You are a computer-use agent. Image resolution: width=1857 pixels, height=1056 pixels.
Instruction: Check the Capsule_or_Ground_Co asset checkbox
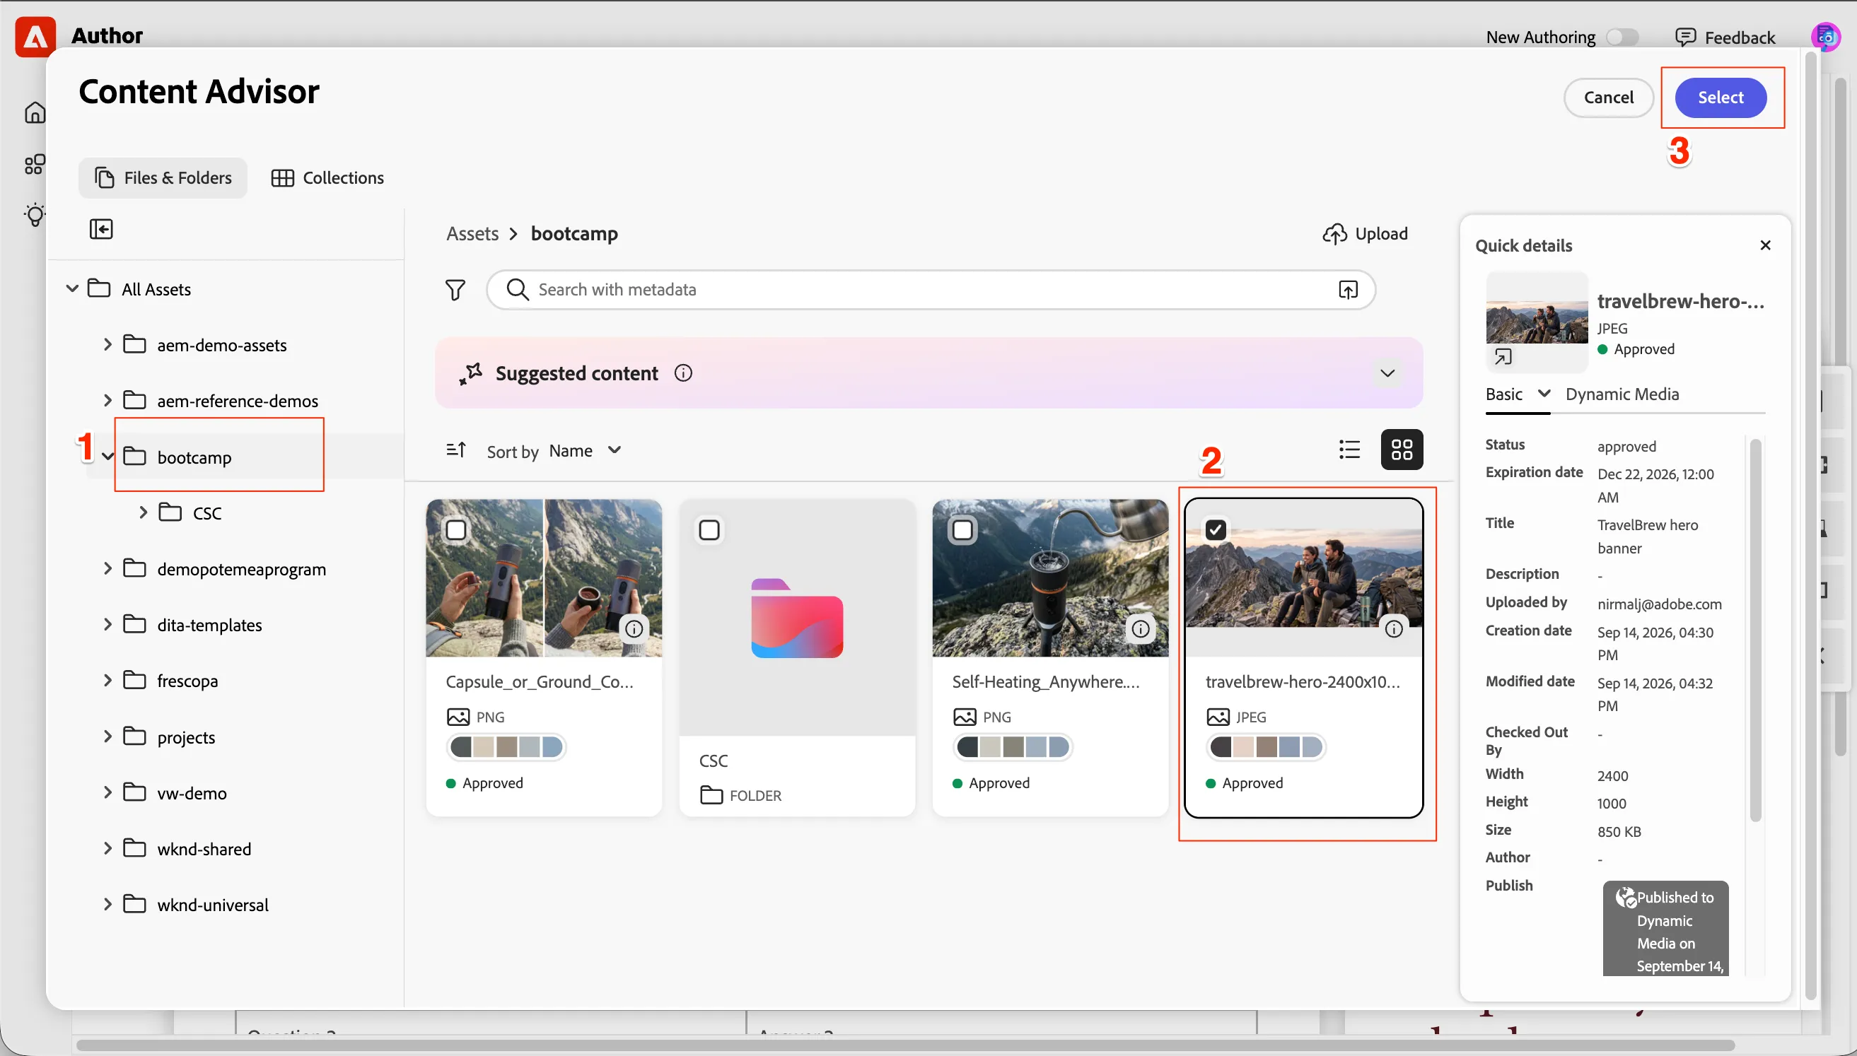[456, 530]
